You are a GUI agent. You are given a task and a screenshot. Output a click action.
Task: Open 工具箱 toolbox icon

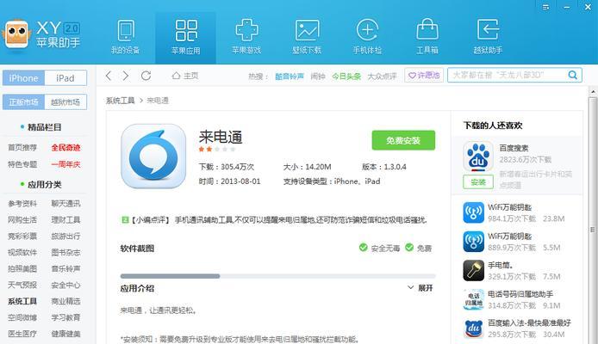point(427,30)
